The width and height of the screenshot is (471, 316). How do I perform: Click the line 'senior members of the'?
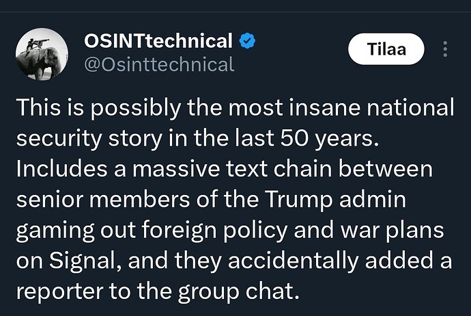tap(211, 200)
